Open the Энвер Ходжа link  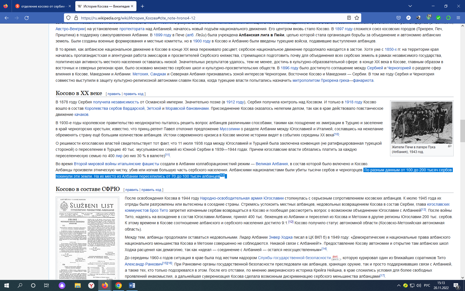coord(281,237)
